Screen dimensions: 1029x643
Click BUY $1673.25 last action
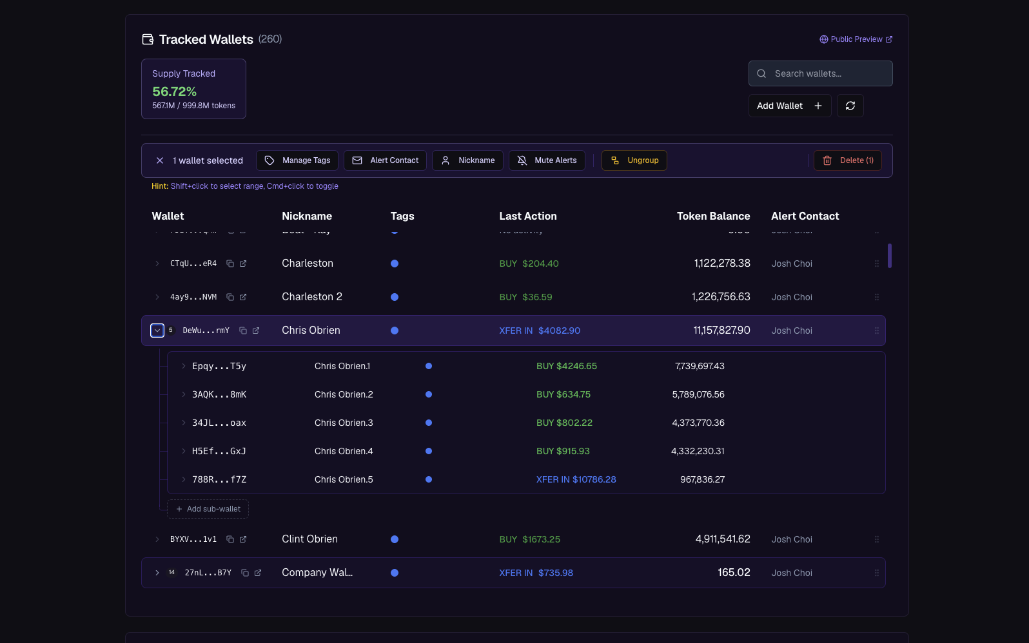[x=530, y=539]
